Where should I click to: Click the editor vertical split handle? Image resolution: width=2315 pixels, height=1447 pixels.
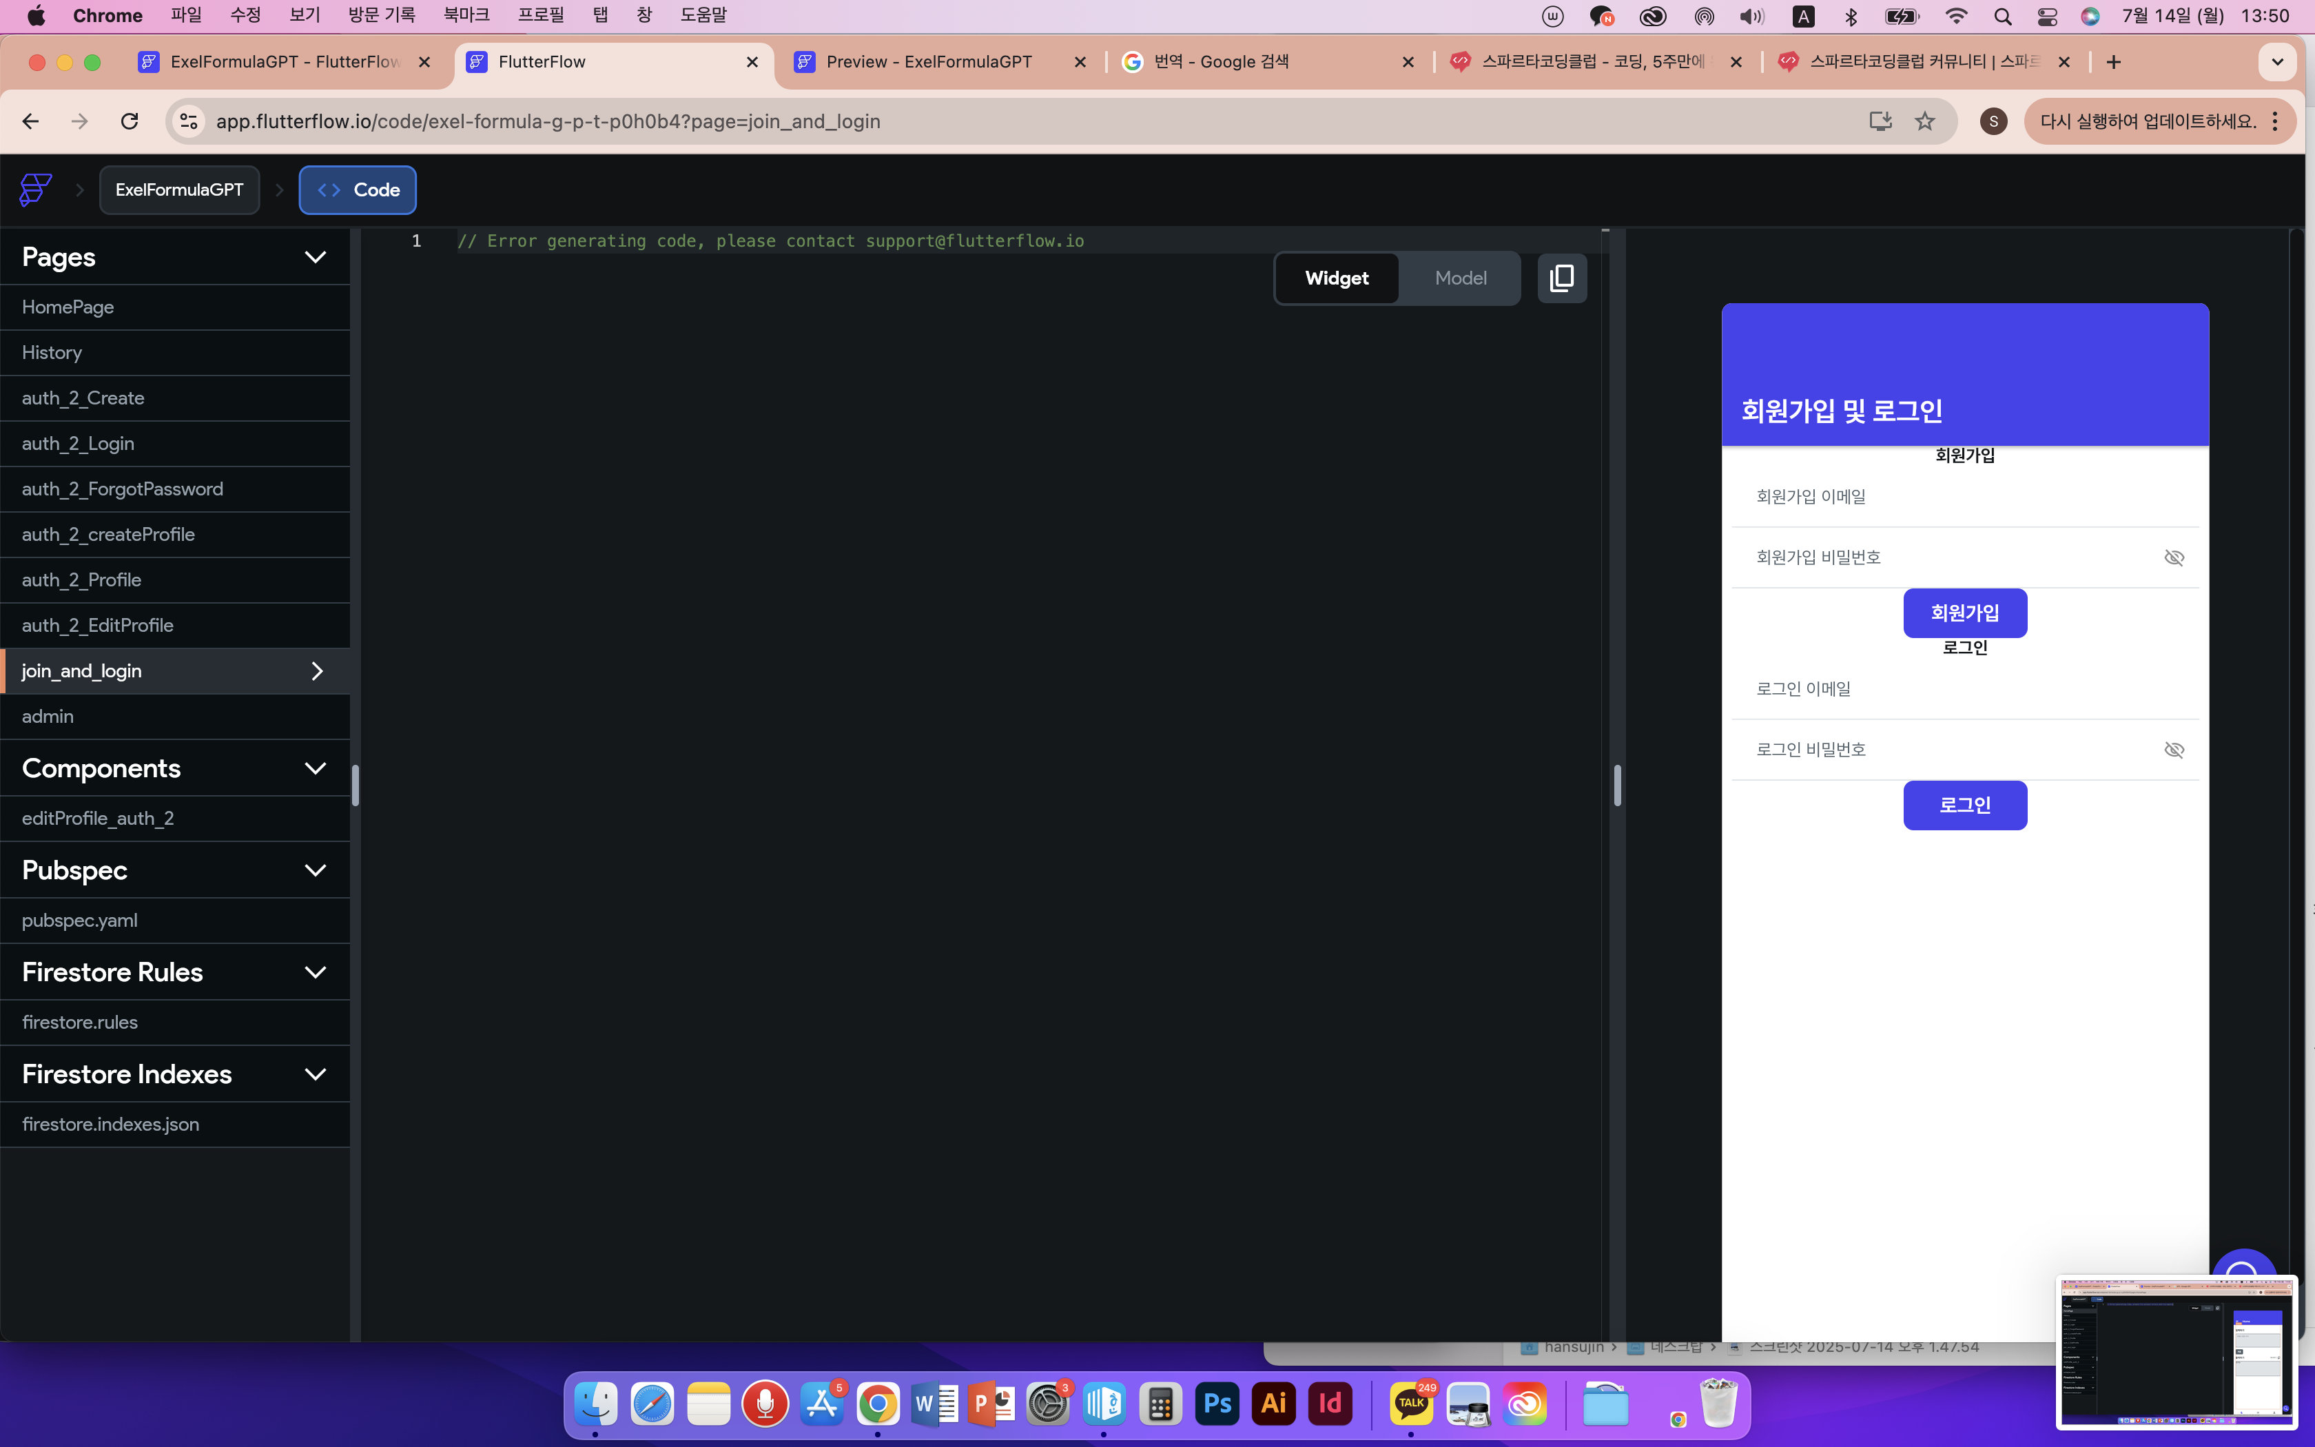[x=1616, y=786]
